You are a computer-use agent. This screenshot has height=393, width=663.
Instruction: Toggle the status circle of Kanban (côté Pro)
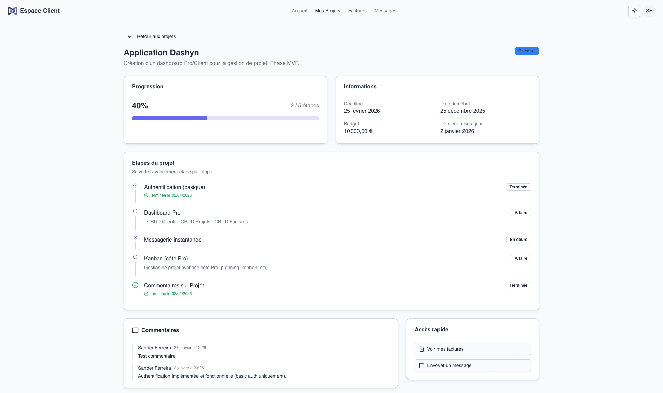[x=135, y=257]
